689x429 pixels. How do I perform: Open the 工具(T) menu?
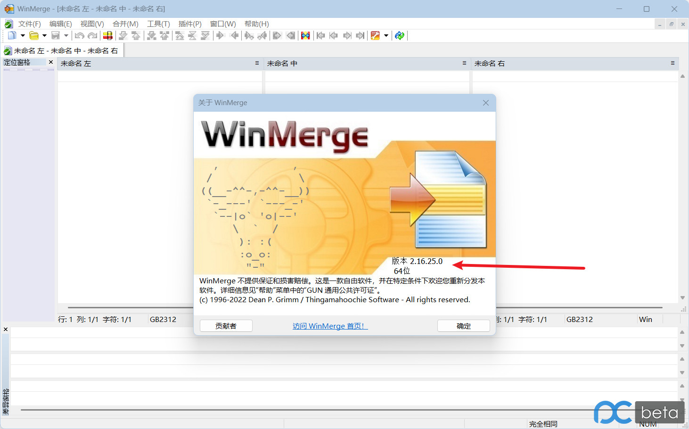[x=158, y=24]
